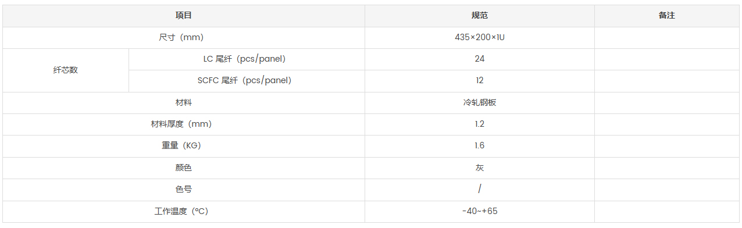Click the 项目 column header

184,16
